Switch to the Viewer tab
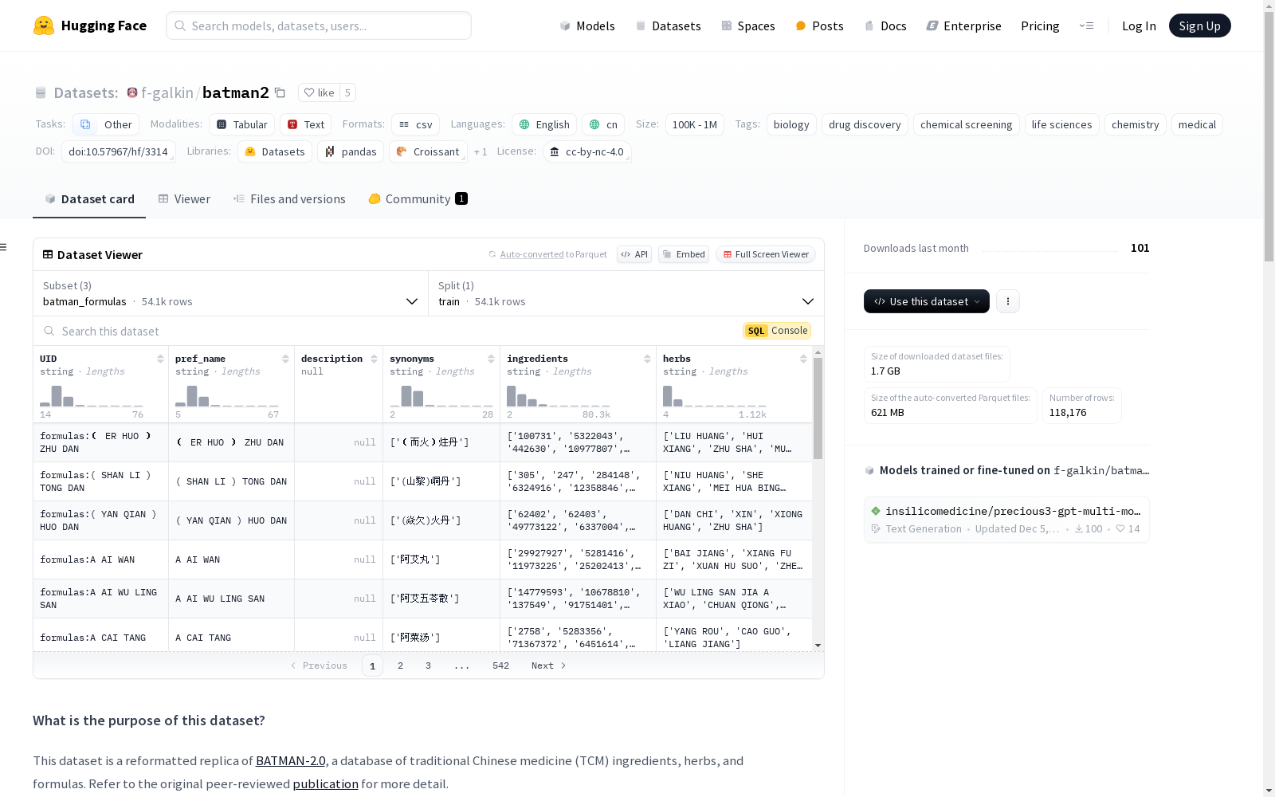 pyautogui.click(x=184, y=199)
